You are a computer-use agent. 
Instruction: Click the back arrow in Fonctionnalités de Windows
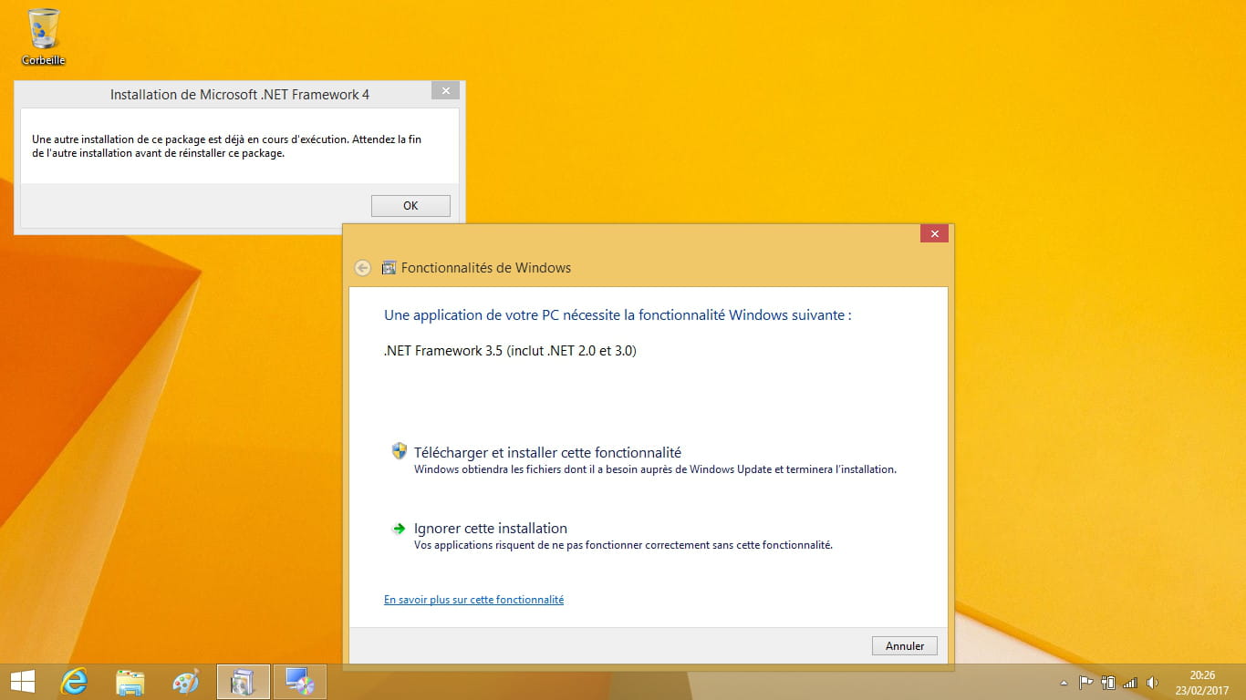click(x=363, y=268)
